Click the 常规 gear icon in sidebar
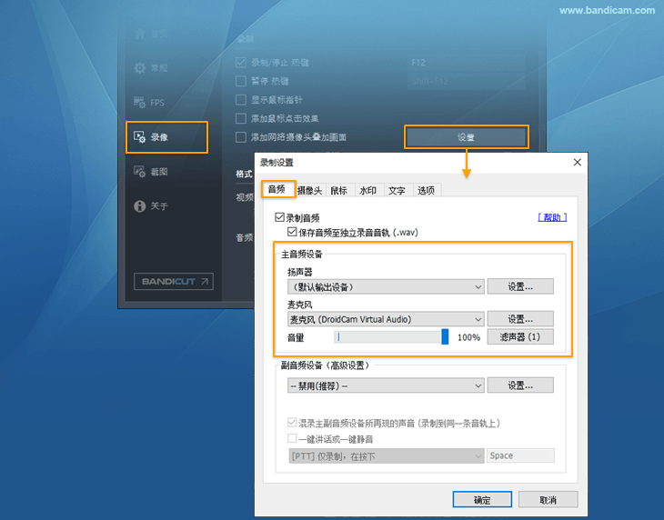The height and width of the screenshot is (520, 664). pos(139,67)
